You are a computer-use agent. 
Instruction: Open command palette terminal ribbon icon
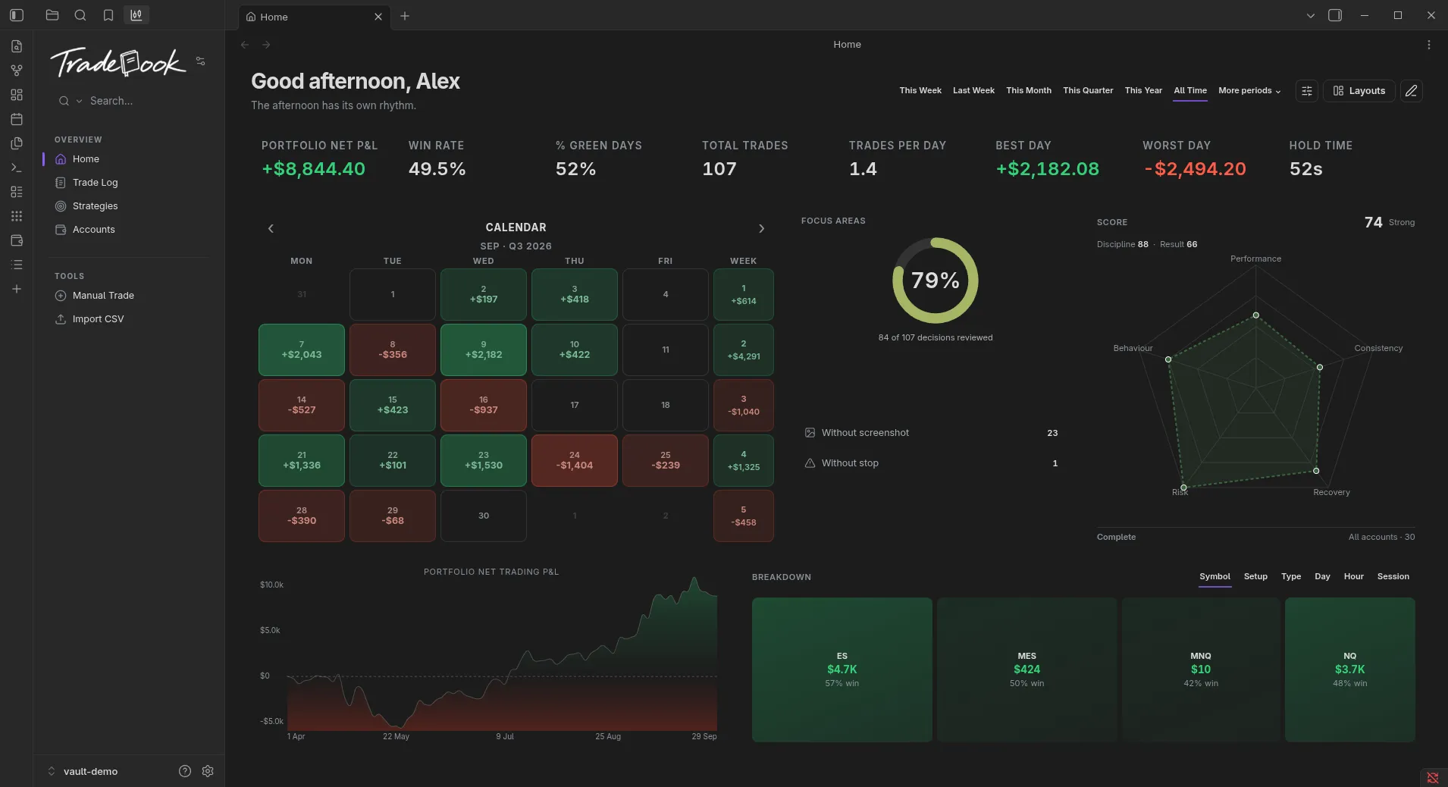click(x=17, y=168)
